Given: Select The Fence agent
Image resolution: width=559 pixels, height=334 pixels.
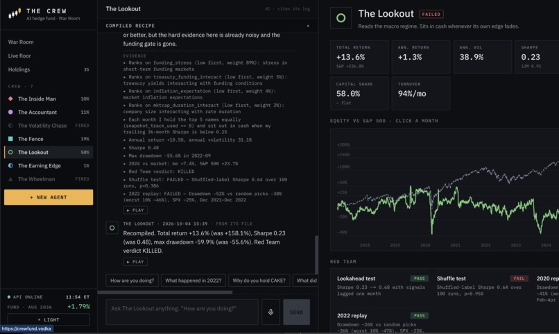Looking at the screenshot, I should point(49,139).
